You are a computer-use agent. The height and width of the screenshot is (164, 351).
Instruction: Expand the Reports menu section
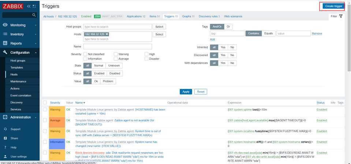point(20,44)
